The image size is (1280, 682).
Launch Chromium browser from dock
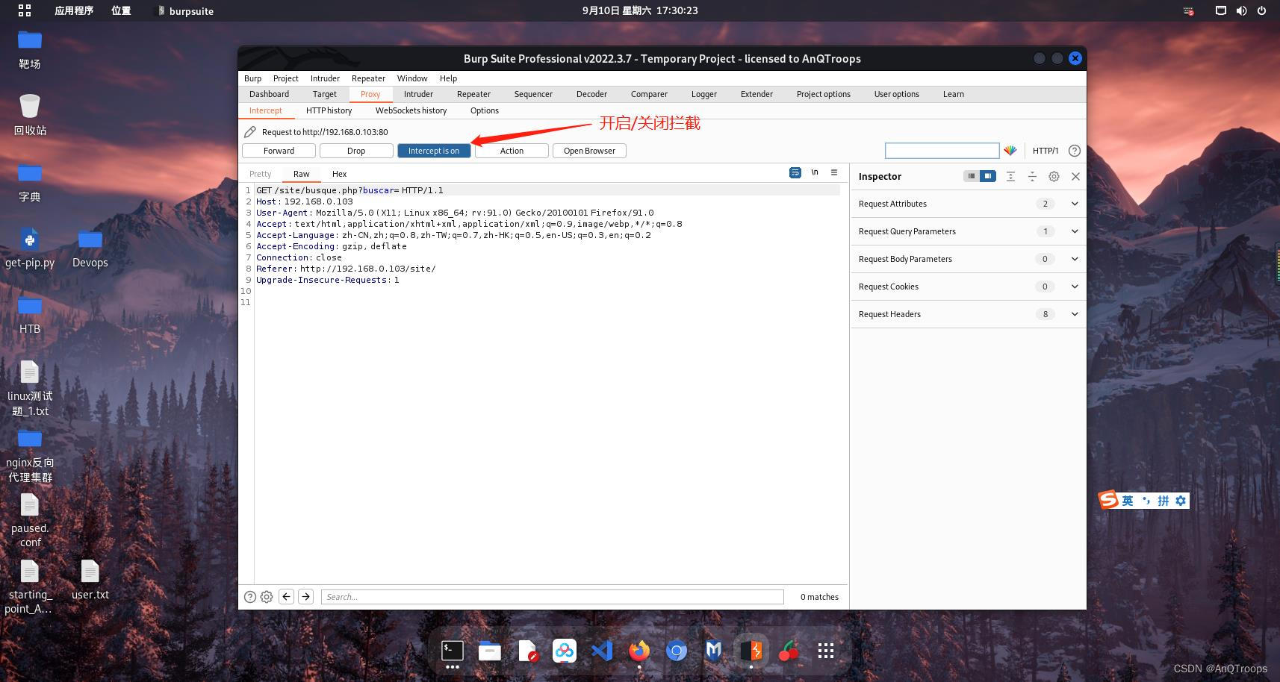(676, 651)
